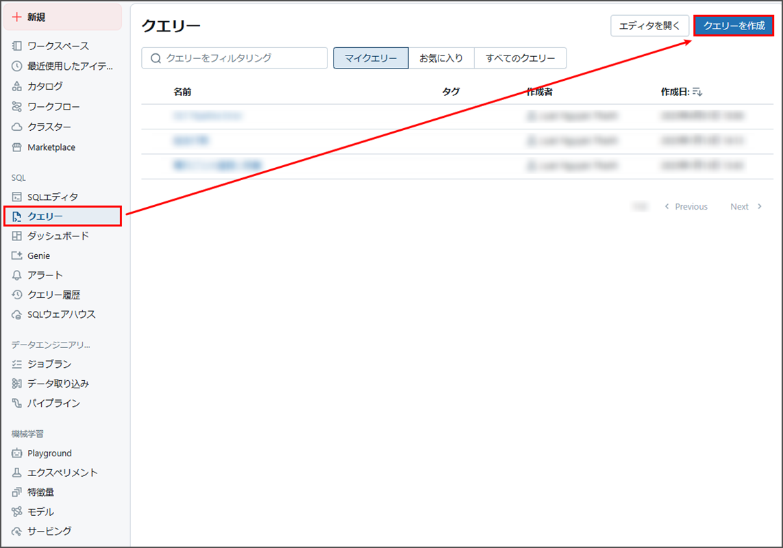
Task: Switch to the マイクエリー tab
Action: pos(371,58)
